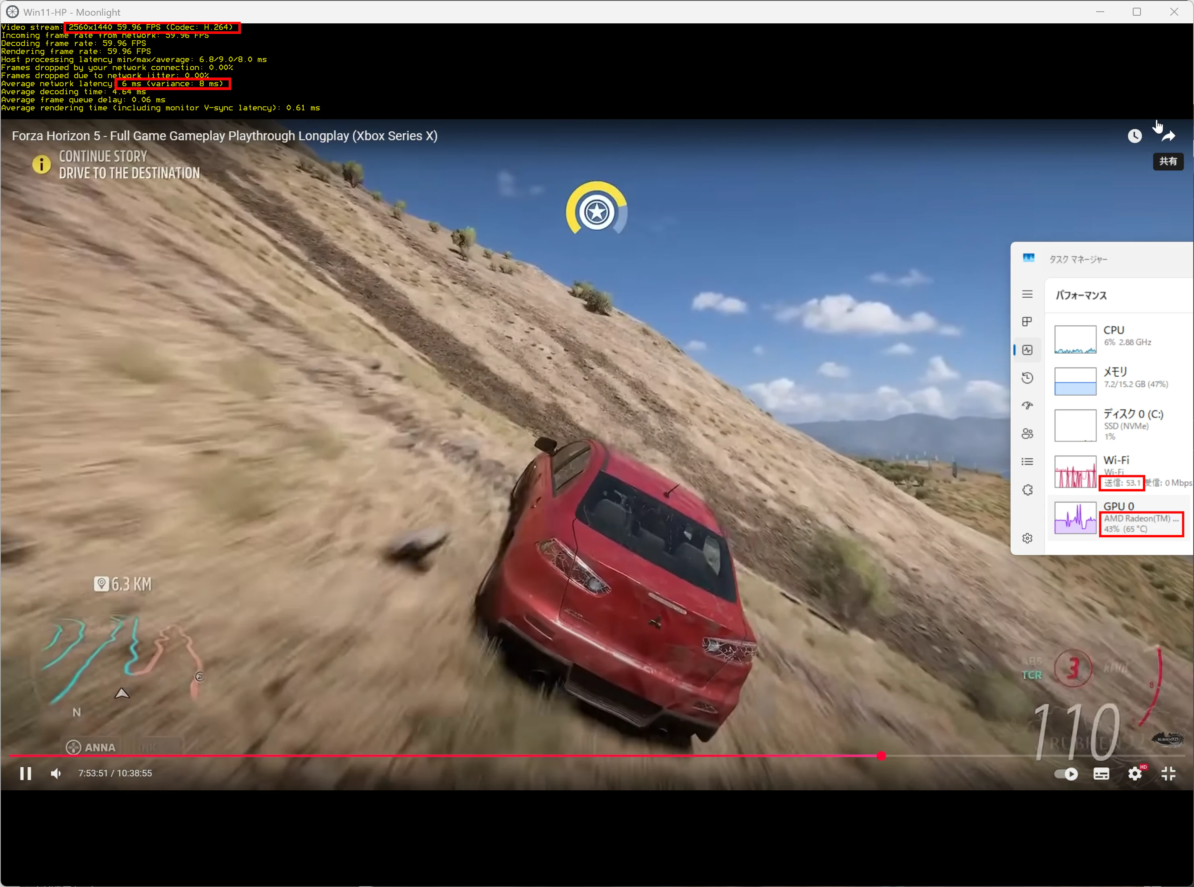This screenshot has width=1194, height=887.
Task: Click the Watch later clock icon
Action: [x=1134, y=136]
